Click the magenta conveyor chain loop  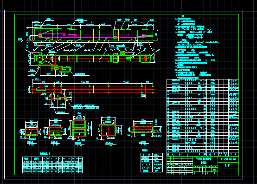(x=91, y=36)
